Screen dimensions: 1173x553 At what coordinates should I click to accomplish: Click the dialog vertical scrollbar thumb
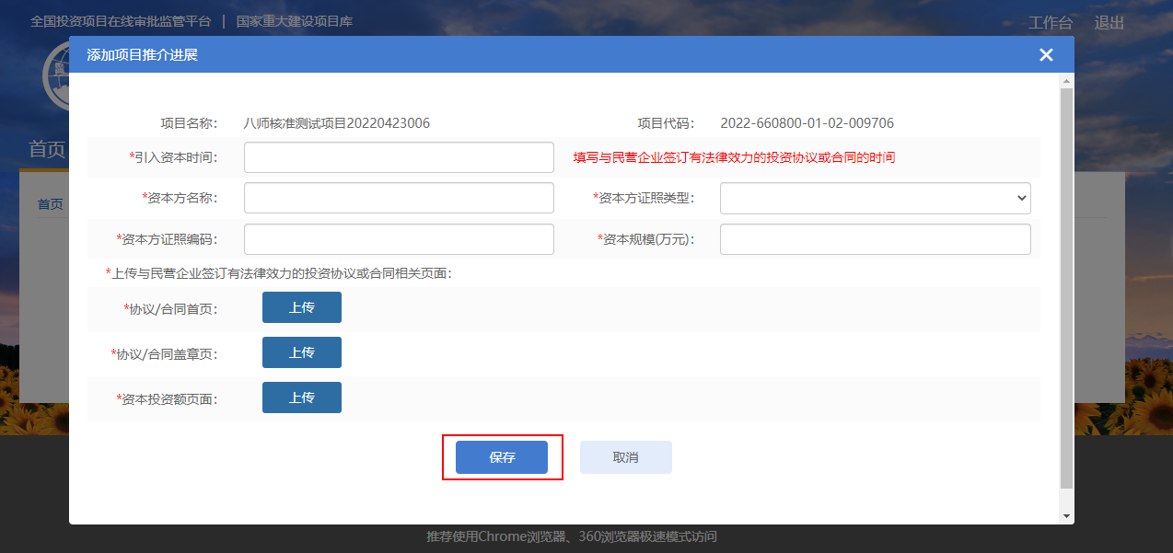pyautogui.click(x=1066, y=285)
